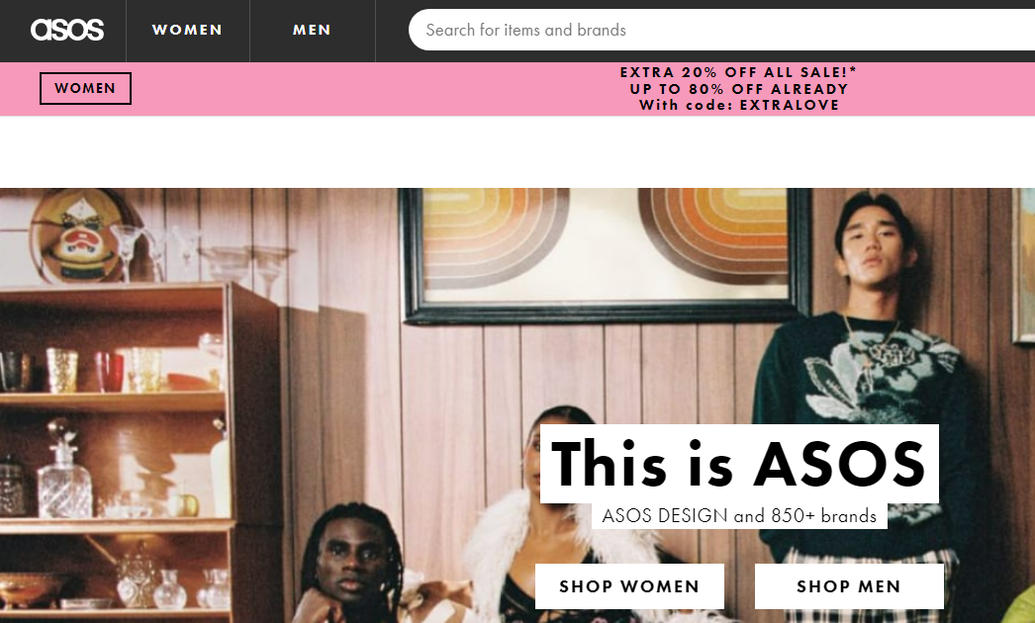
Task: Focus the search for items and brands field
Action: coord(722,31)
